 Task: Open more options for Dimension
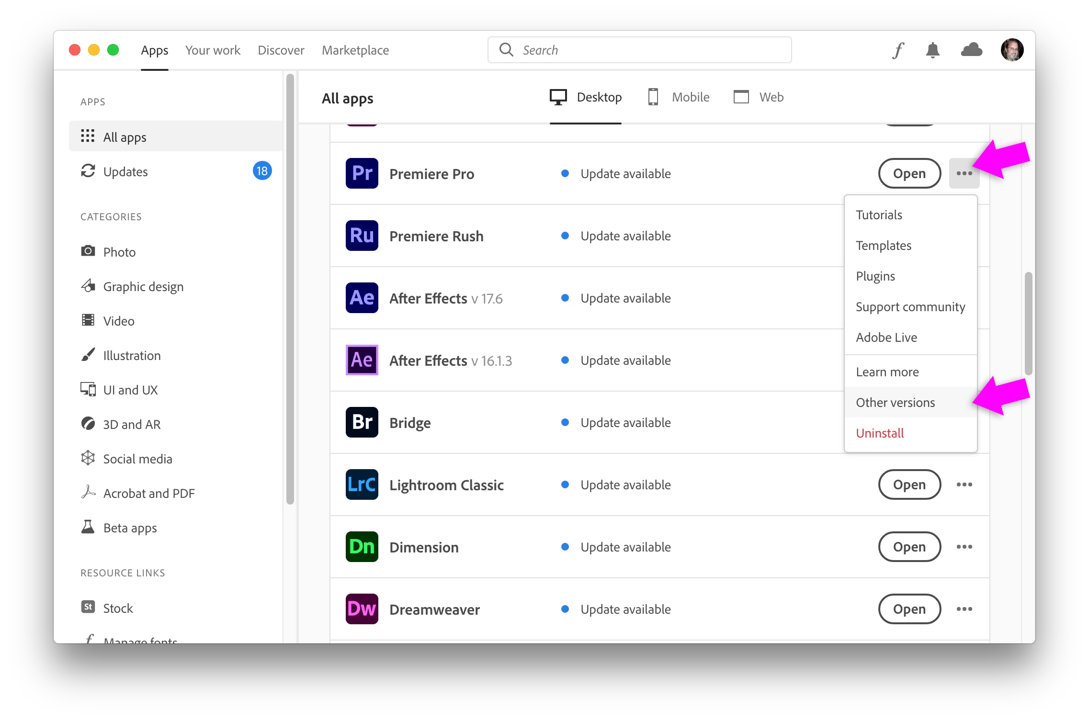coord(964,547)
